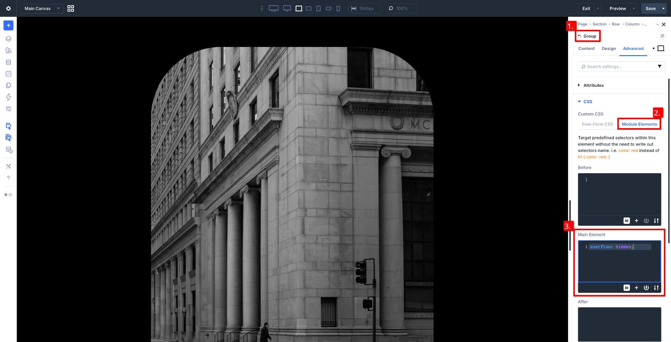Select the phone device view icon
Viewport: 671px width, 342px height.
[x=338, y=8]
